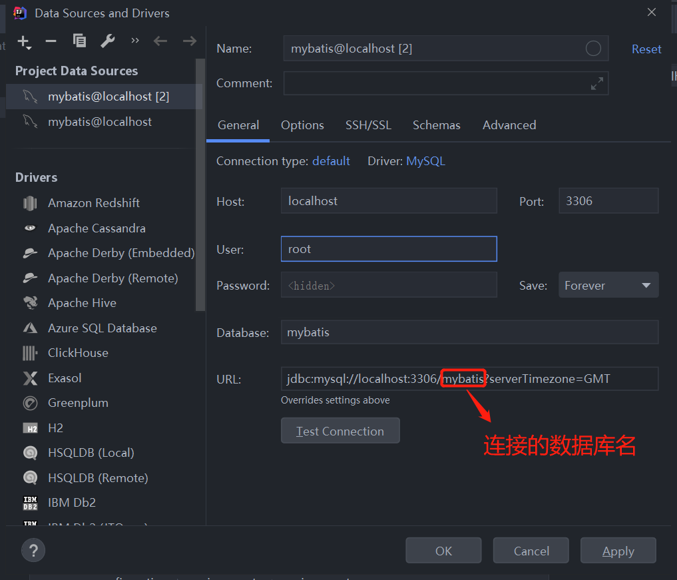Click the data sources list scrollbar
The width and height of the screenshot is (677, 580).
pos(200,185)
